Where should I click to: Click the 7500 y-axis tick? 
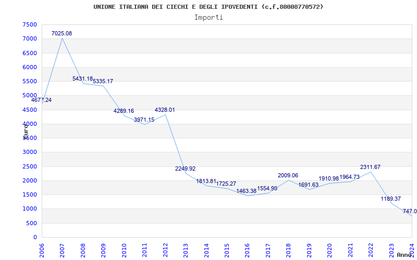click(x=30, y=24)
